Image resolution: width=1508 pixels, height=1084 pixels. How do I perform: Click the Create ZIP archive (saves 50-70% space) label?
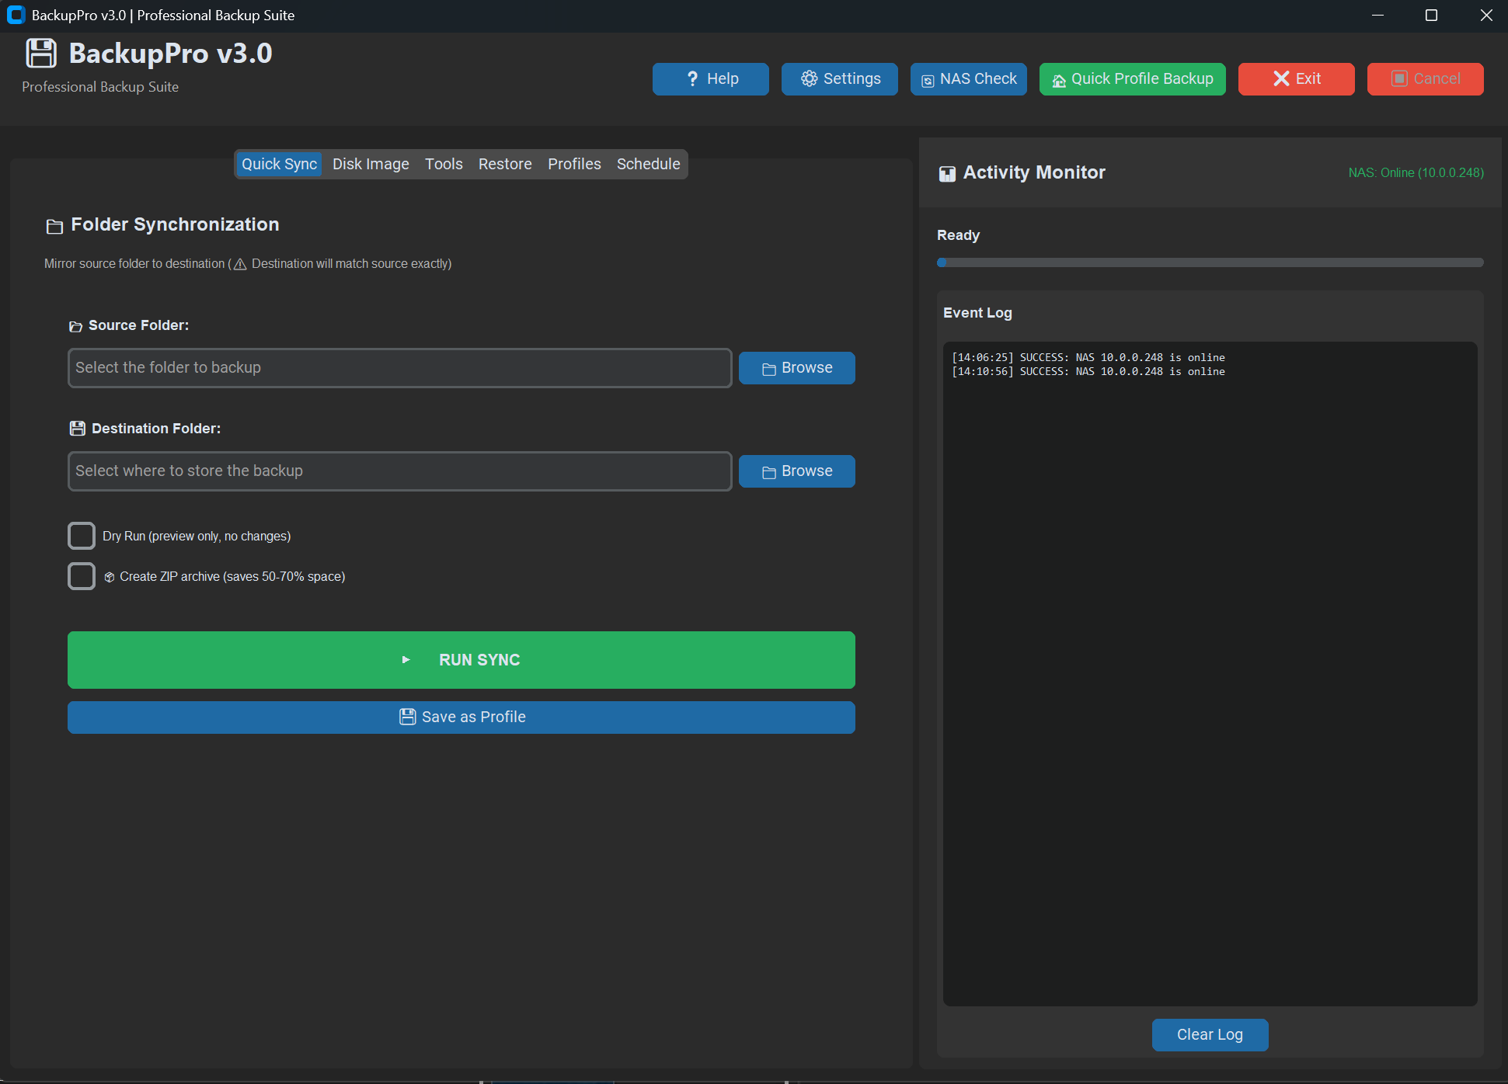pos(232,577)
